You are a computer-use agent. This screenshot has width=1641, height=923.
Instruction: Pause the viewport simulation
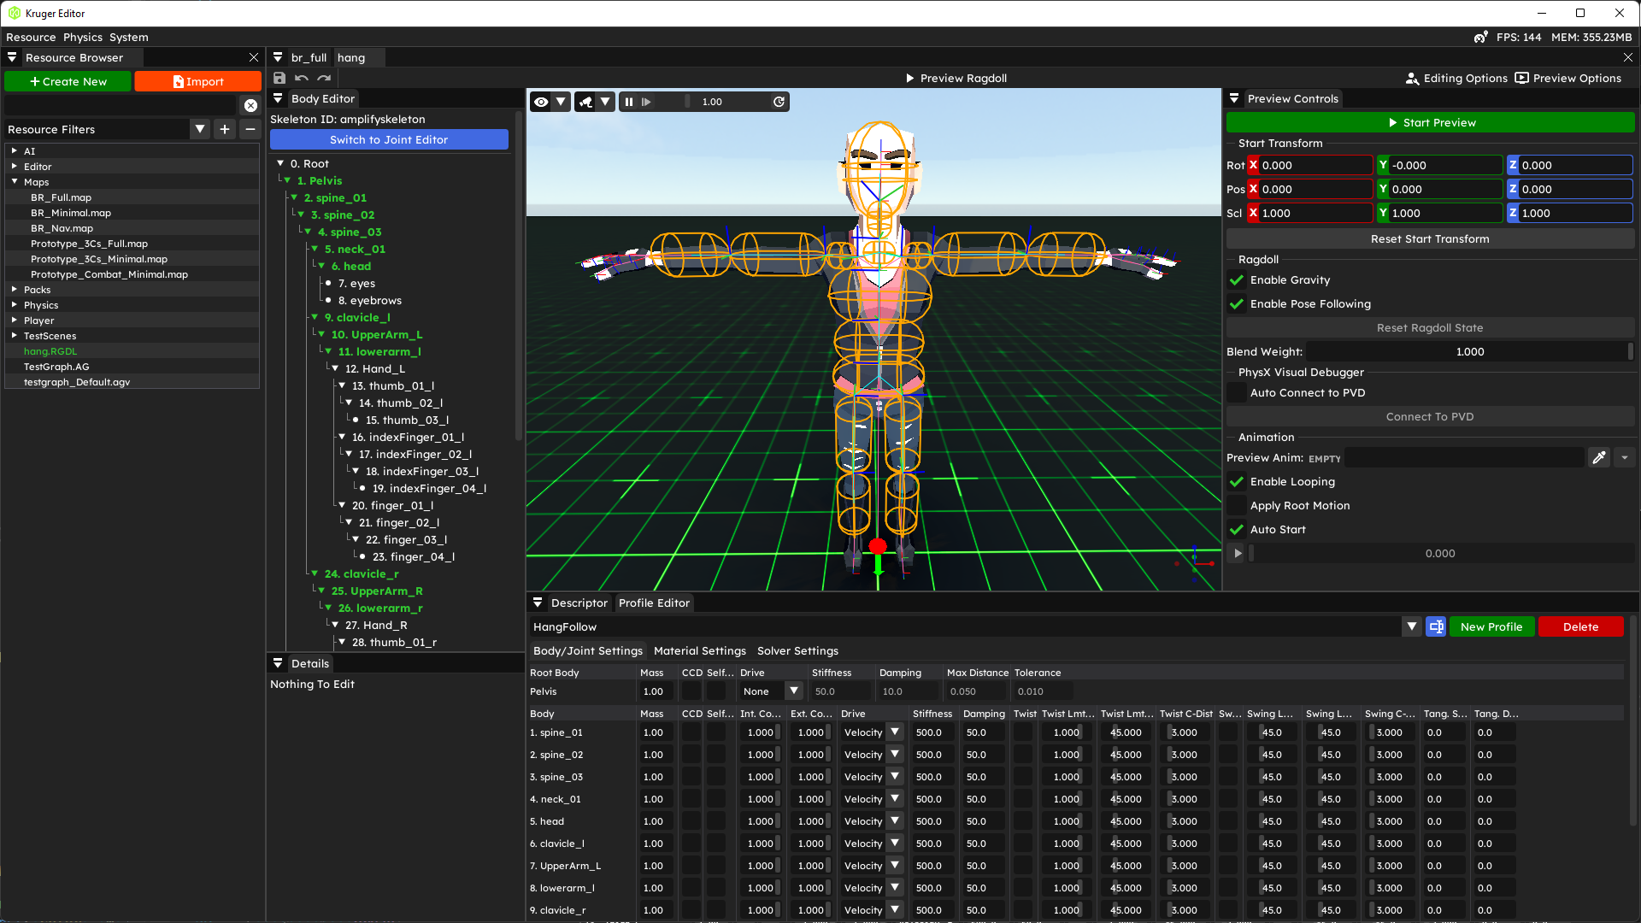629,102
